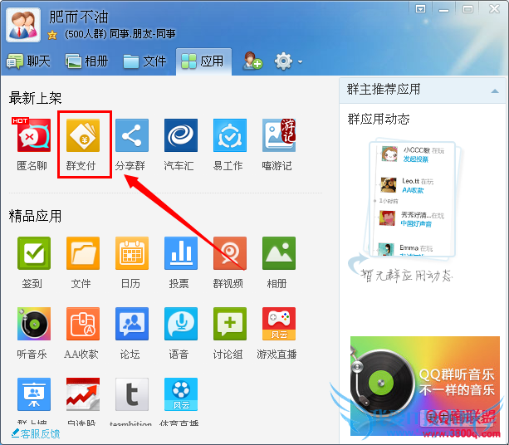Launch the 汽车汇 app
509x445 pixels.
click(181, 135)
